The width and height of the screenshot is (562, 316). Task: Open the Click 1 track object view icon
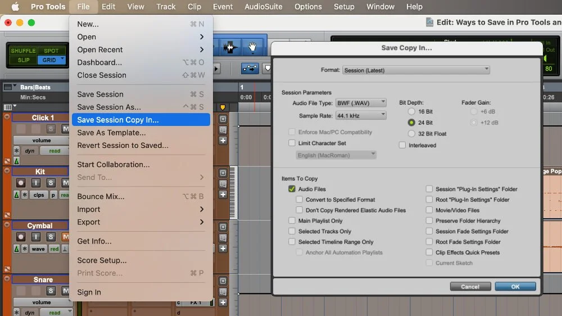[223, 119]
